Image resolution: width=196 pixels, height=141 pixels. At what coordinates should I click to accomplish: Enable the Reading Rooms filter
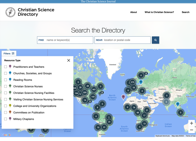tap(5, 80)
